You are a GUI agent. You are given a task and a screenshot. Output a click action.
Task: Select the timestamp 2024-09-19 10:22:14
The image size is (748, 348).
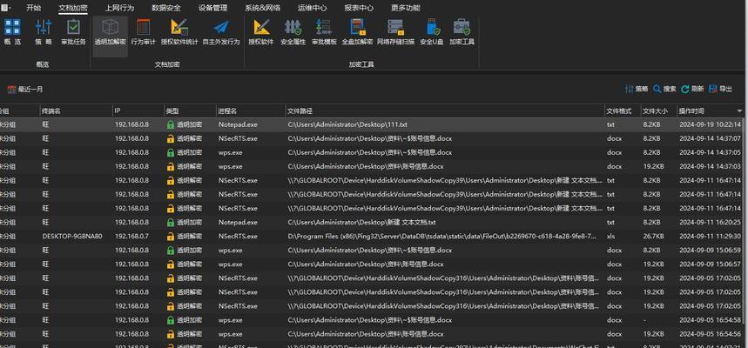click(711, 125)
